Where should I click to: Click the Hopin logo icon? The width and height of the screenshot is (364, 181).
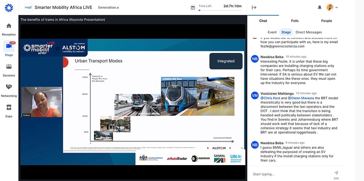[x=9, y=8]
